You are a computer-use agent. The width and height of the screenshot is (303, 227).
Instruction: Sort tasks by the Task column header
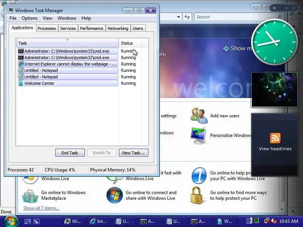click(67, 43)
